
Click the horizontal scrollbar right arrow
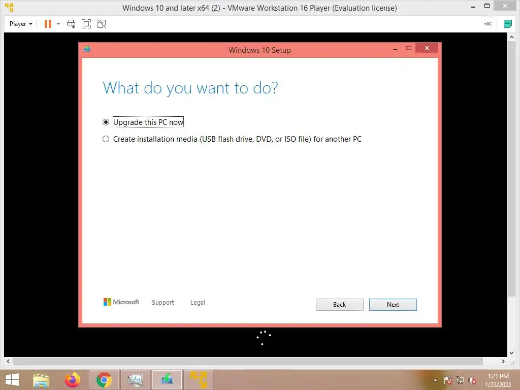[x=503, y=361]
